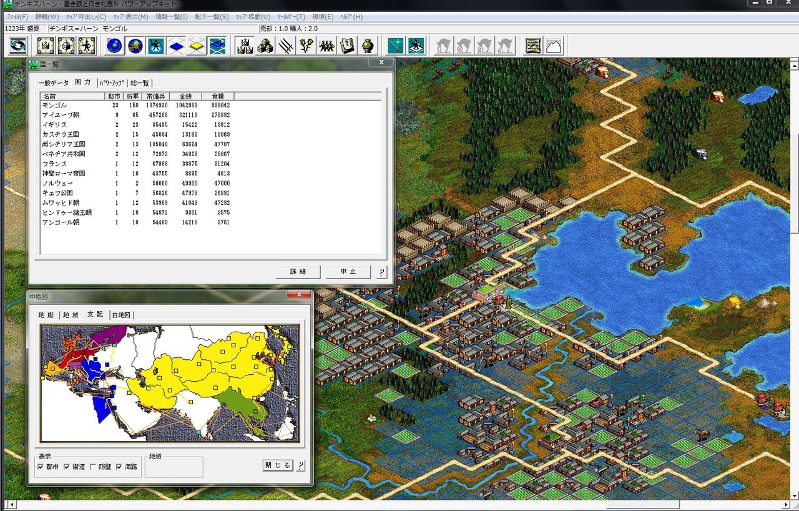Click the help button beside 中止
The image size is (799, 511).
point(382,272)
